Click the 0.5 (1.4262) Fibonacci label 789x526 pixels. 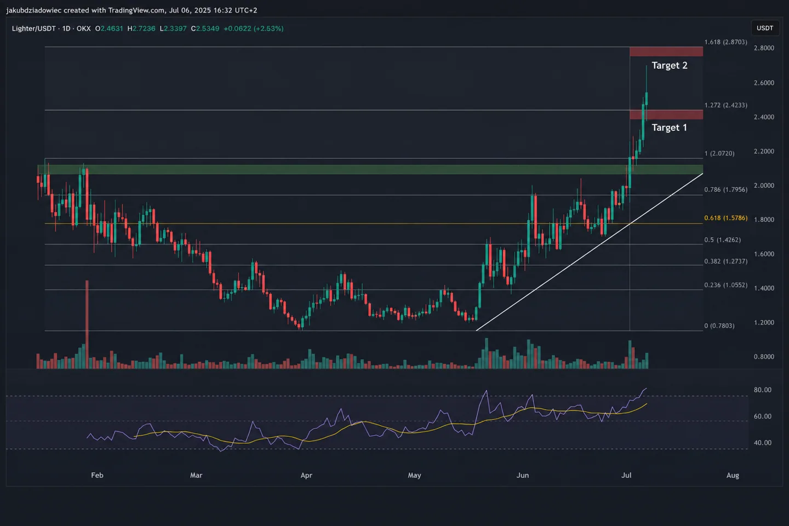pos(723,240)
